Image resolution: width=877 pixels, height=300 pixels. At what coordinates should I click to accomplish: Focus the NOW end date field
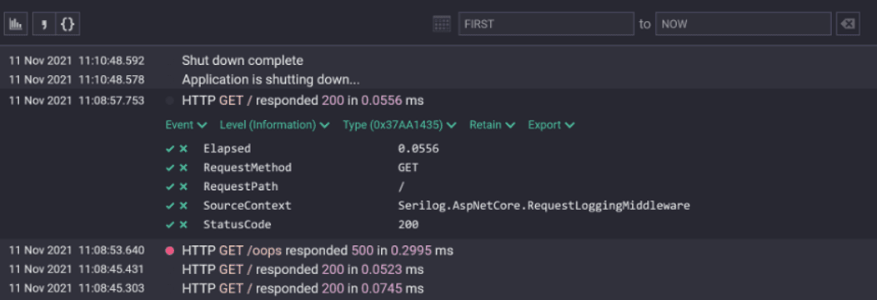click(744, 24)
